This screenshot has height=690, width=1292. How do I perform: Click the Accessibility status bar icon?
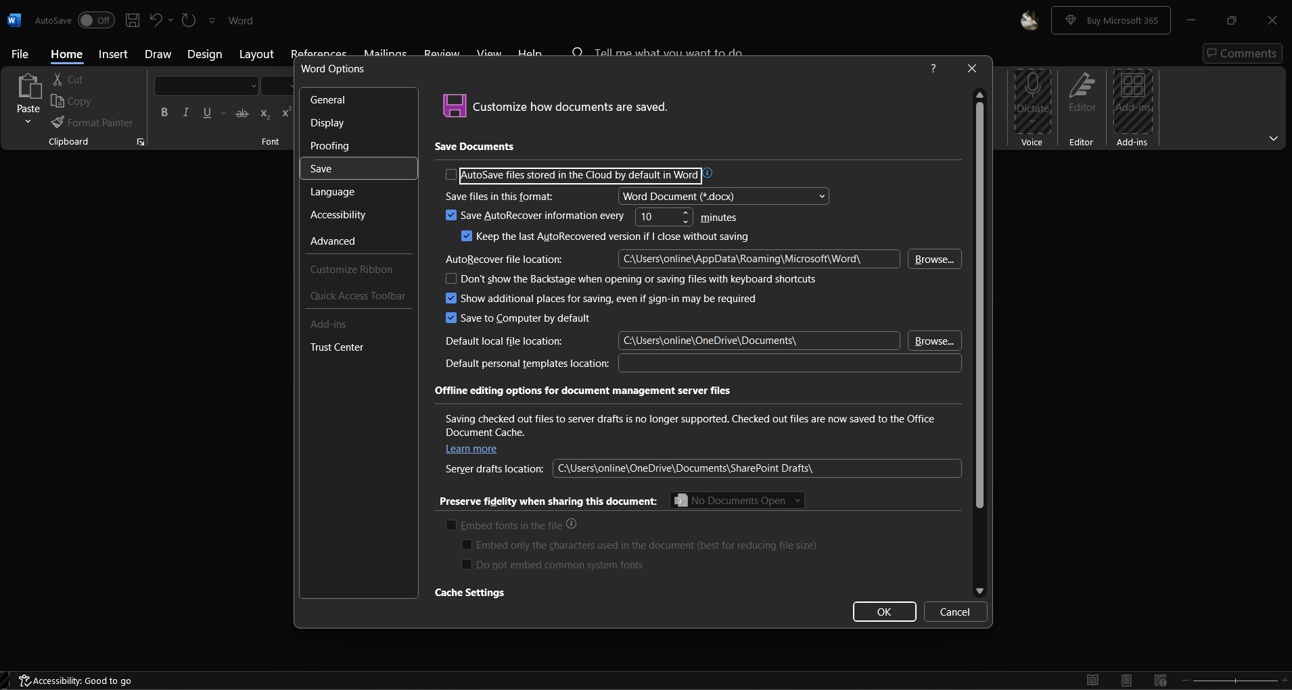(x=25, y=681)
